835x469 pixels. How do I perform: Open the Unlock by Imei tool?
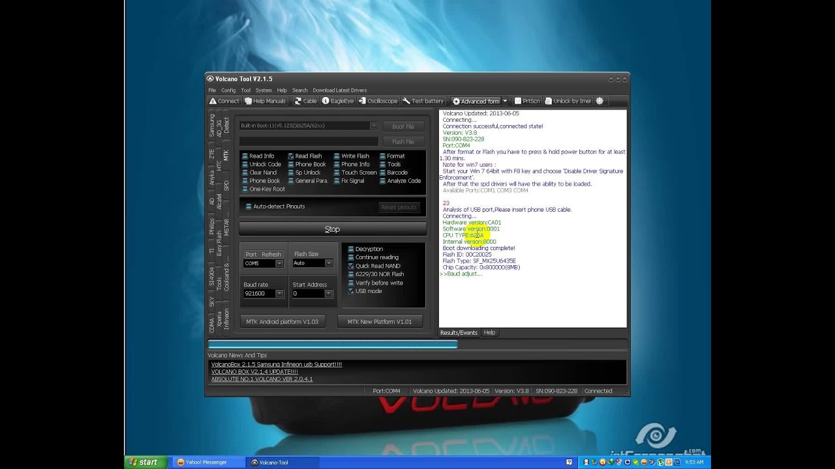(x=568, y=101)
